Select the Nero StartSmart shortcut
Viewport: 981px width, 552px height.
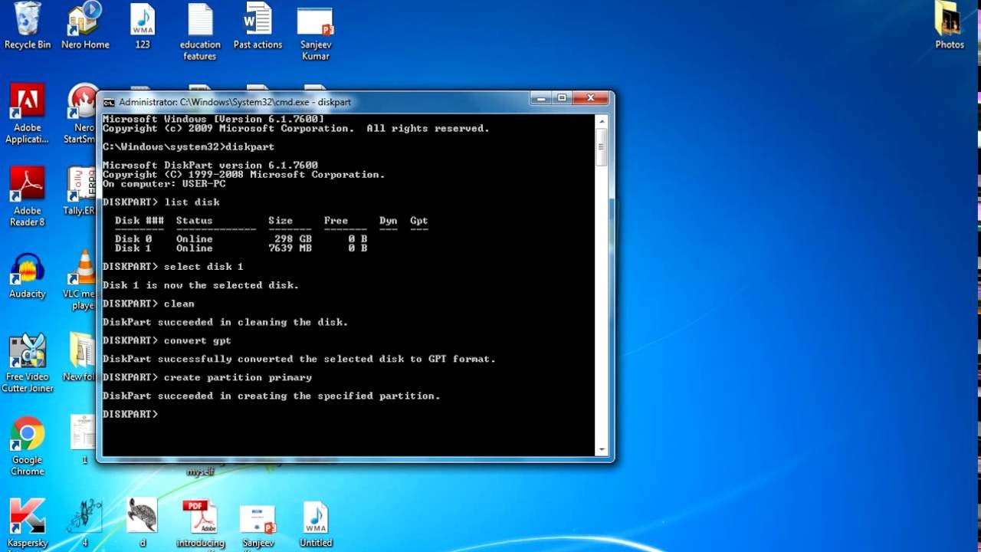click(x=80, y=115)
